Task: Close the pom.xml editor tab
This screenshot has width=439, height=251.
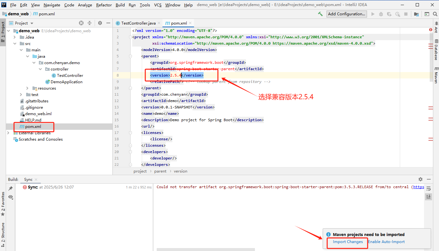Action: (x=190, y=23)
